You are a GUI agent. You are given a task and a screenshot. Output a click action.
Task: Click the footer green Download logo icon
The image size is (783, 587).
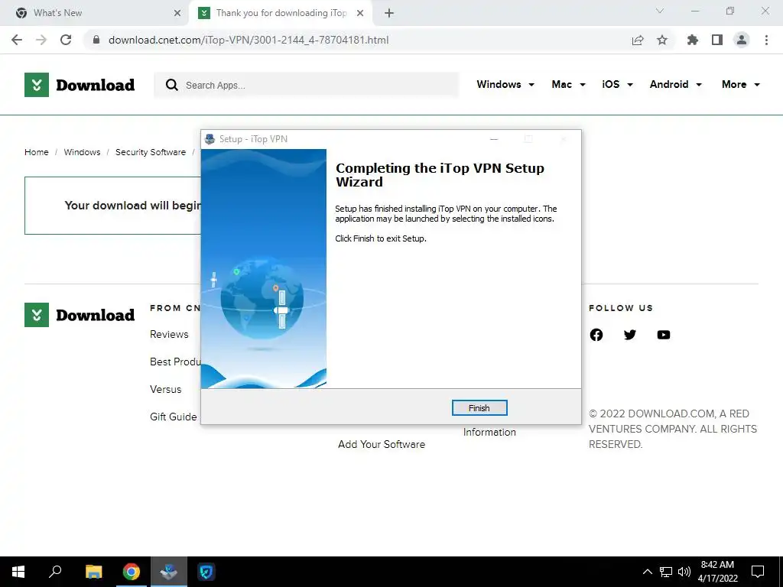pyautogui.click(x=37, y=315)
